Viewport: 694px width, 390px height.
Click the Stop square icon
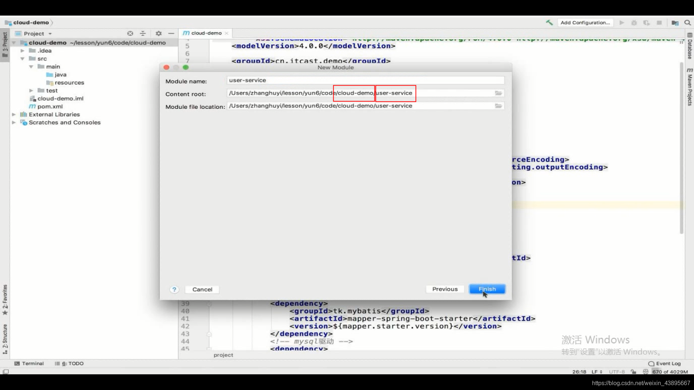[659, 22]
